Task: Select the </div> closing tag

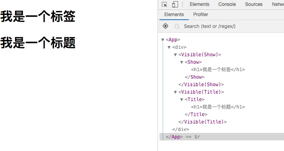Action: pos(180,129)
